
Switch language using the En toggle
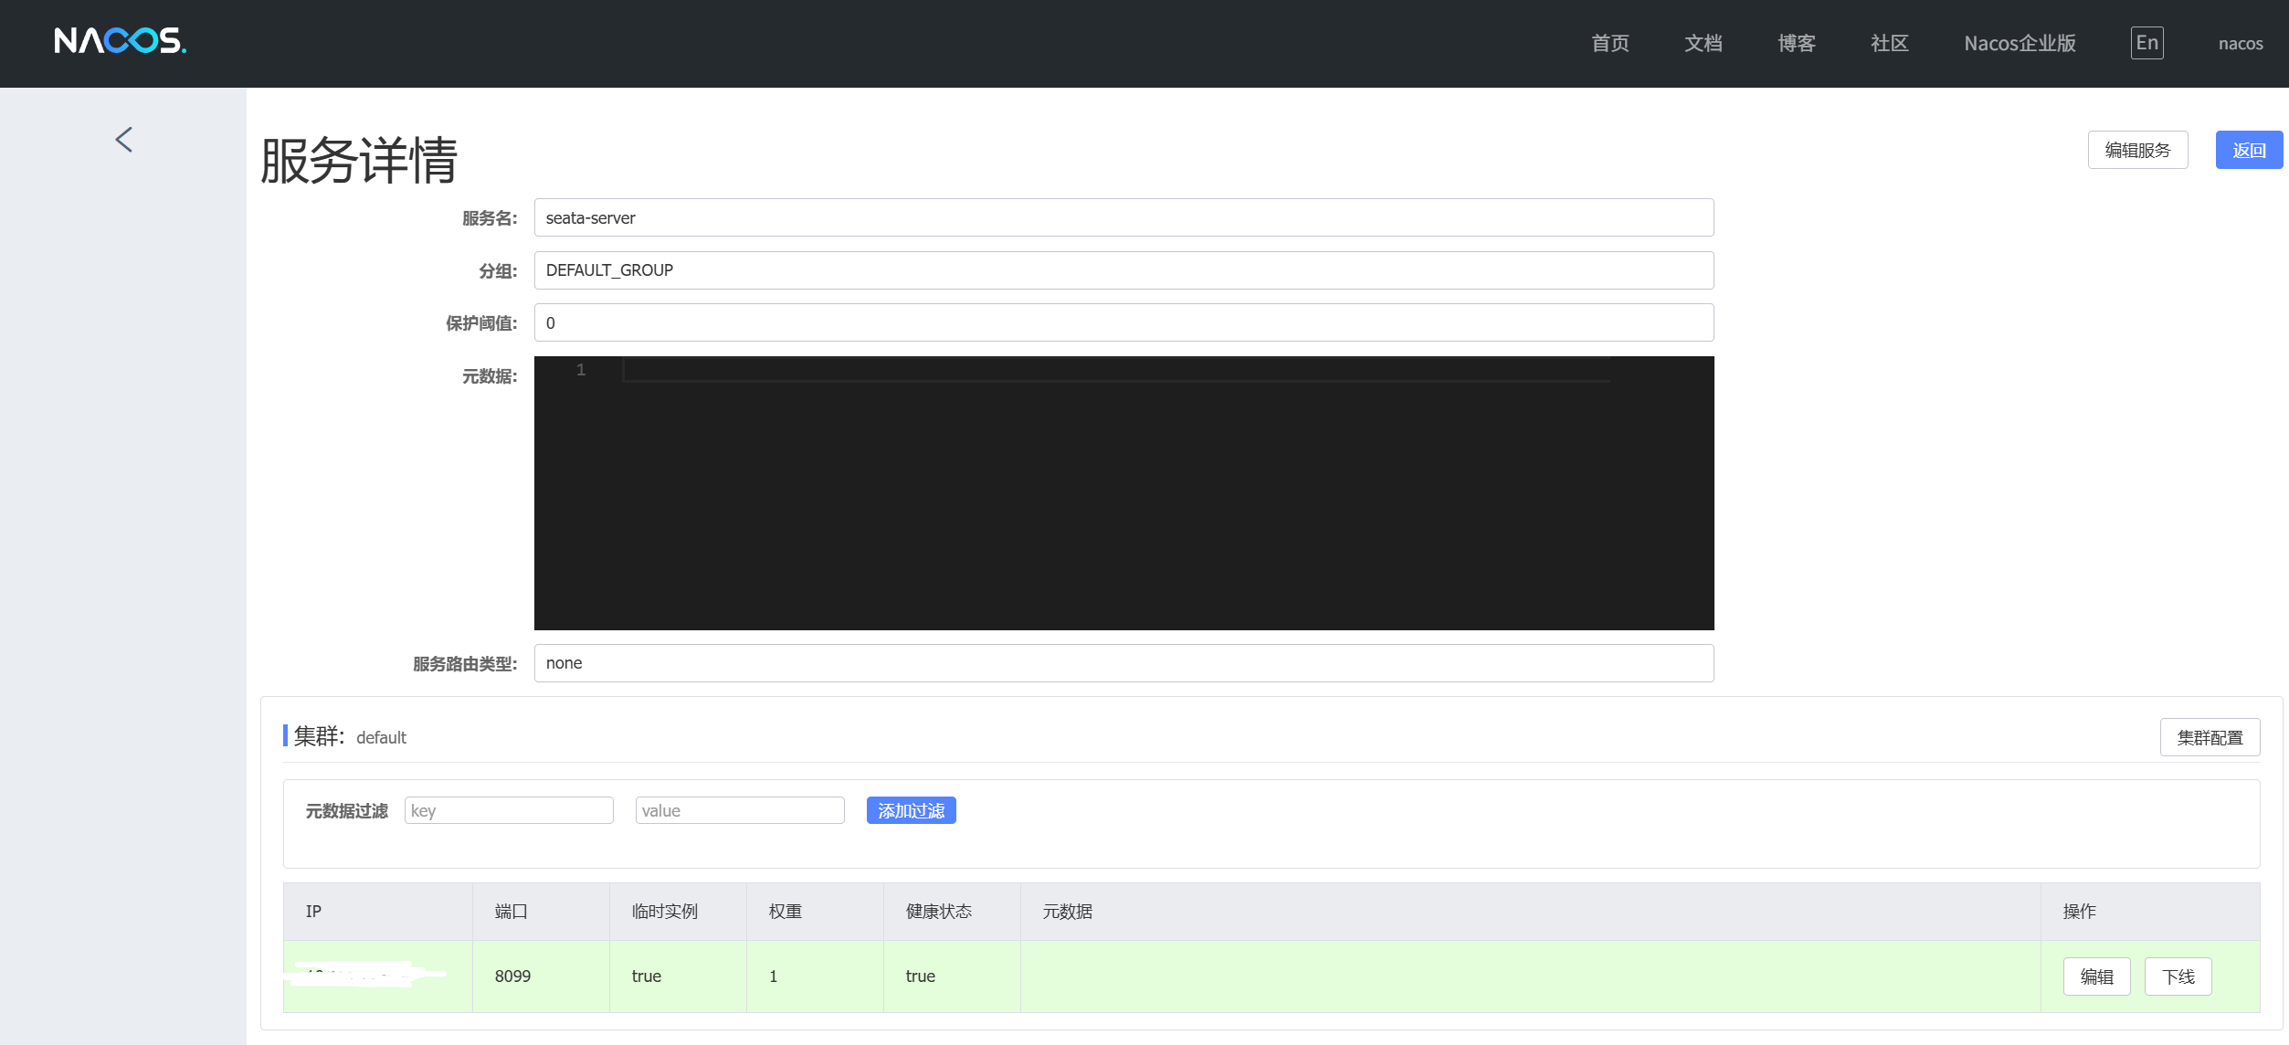tap(2147, 42)
